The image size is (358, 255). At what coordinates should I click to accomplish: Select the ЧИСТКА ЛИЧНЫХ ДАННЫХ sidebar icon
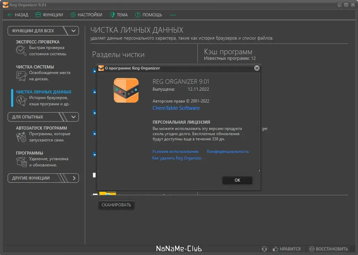[22, 101]
